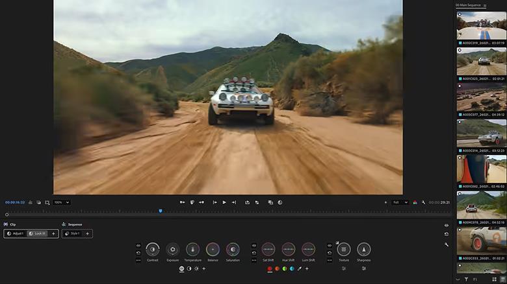
Task: Open the 100% zoom level dropdown
Action: (62, 202)
